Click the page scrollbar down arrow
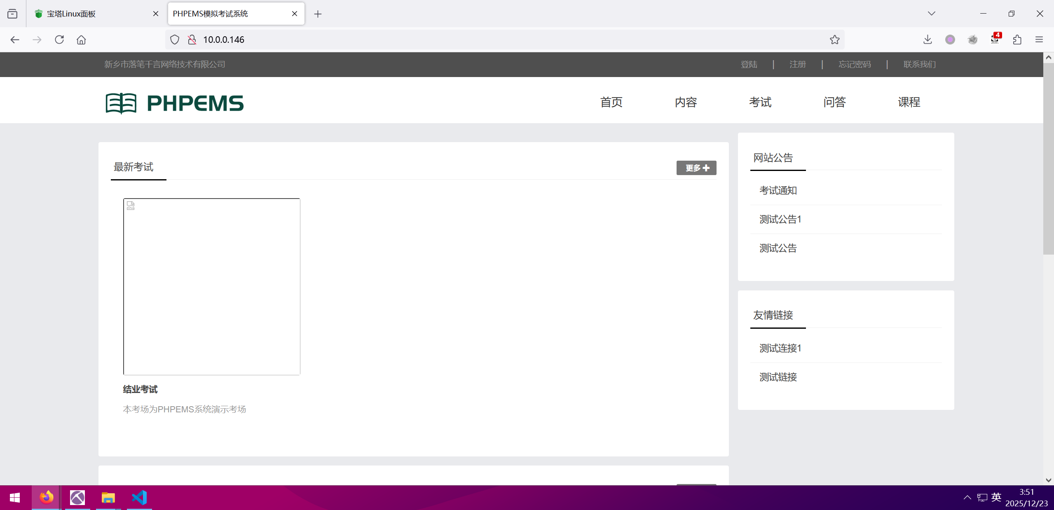The image size is (1054, 510). click(x=1049, y=480)
